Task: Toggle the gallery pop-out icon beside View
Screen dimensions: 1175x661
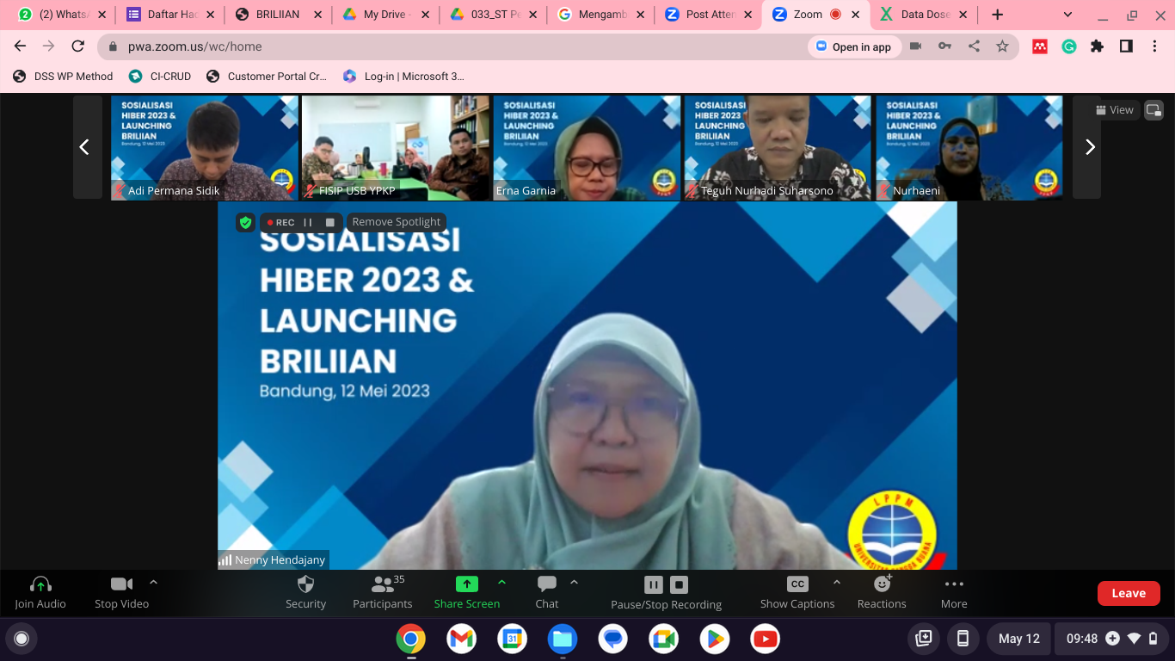Action: 1153,110
